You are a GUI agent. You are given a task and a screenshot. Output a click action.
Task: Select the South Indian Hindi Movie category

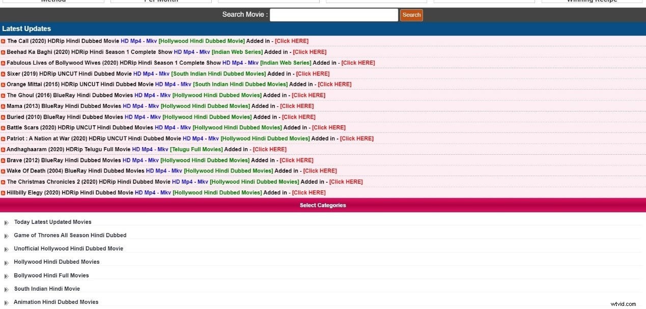pos(47,289)
